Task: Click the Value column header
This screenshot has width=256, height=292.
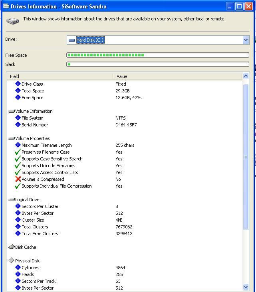Action: coord(178,76)
